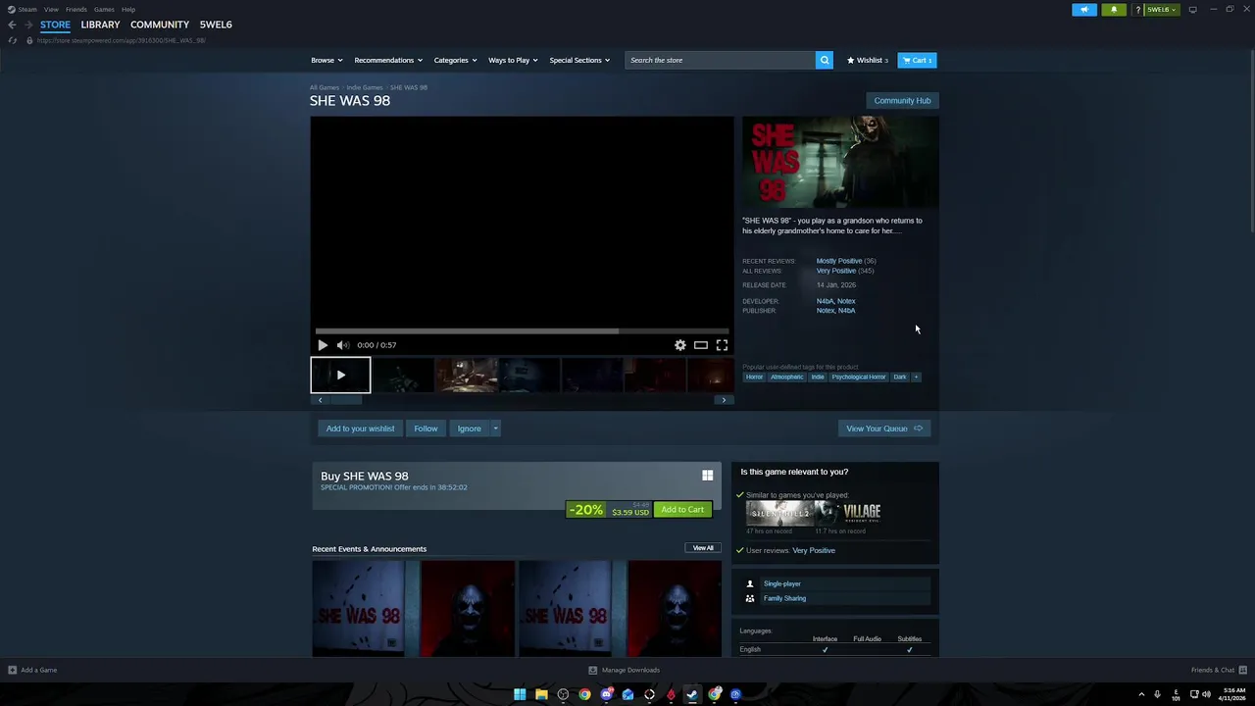Switch to the COMMUNITY tab
1255x706 pixels.
[x=160, y=25]
